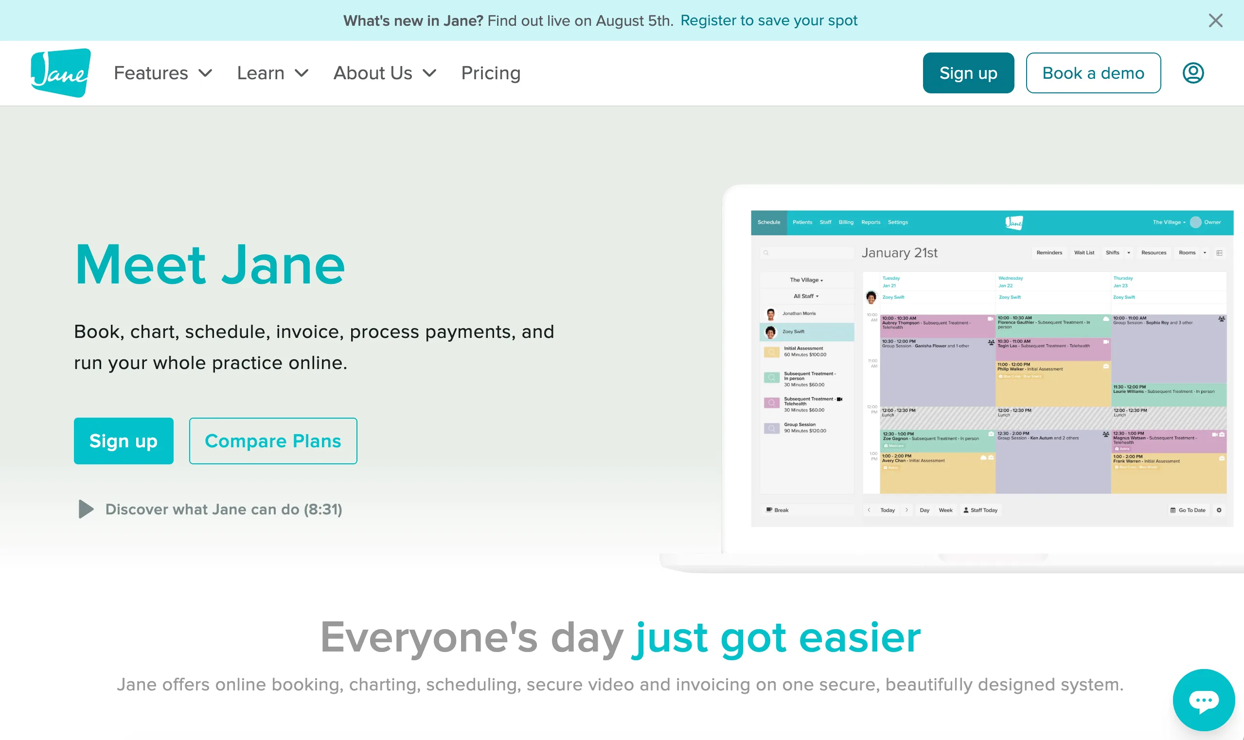Click the next arrow beside Today
1244x740 pixels.
(x=907, y=510)
